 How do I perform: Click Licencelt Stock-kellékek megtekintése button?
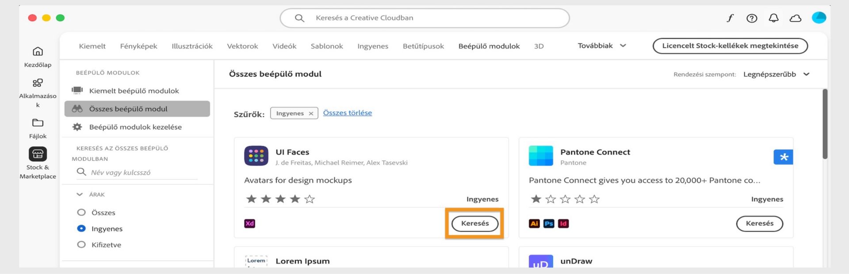point(730,46)
